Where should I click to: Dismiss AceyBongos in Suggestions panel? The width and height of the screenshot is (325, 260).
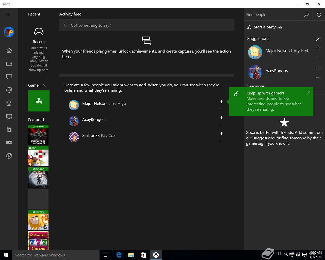click(x=318, y=77)
